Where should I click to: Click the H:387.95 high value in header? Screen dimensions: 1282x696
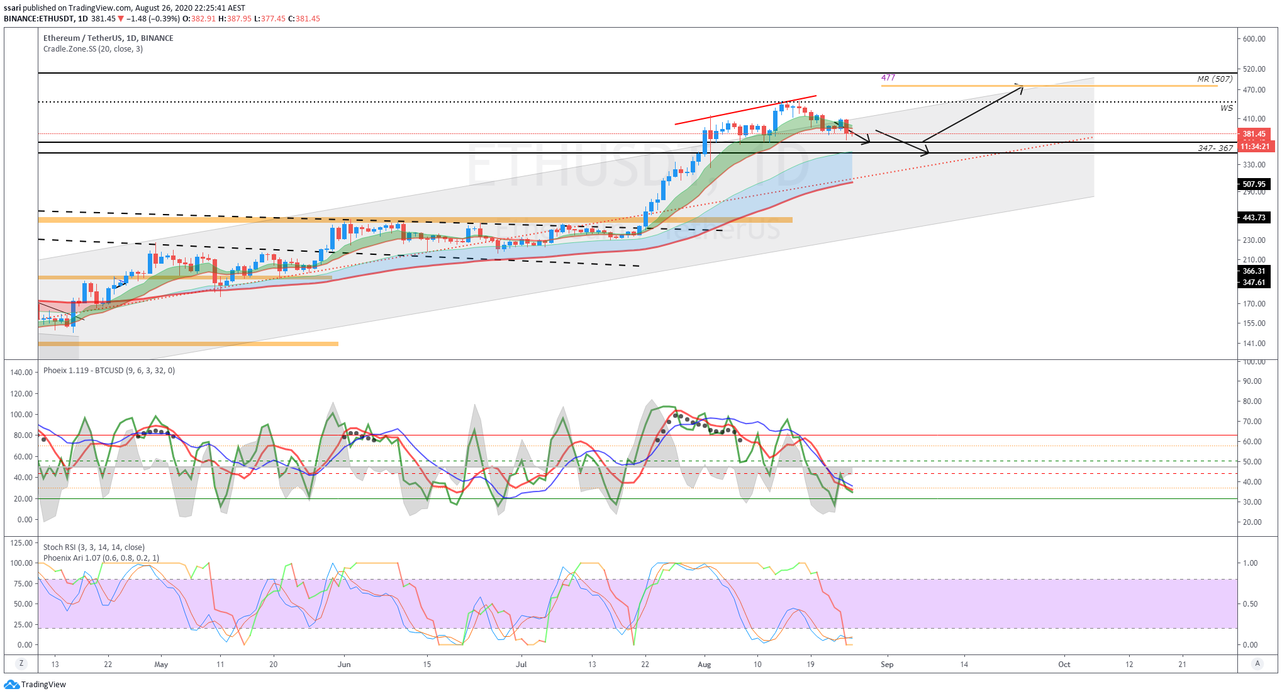(x=235, y=18)
